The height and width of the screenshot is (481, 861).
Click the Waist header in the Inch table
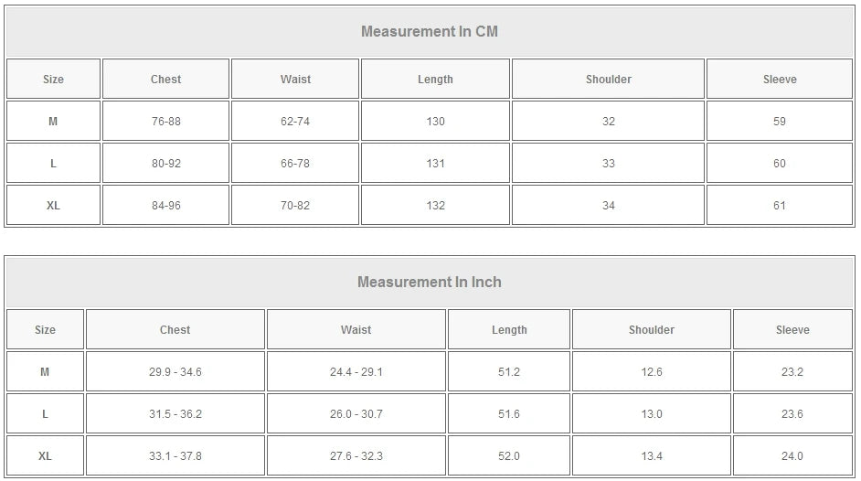pyautogui.click(x=356, y=330)
